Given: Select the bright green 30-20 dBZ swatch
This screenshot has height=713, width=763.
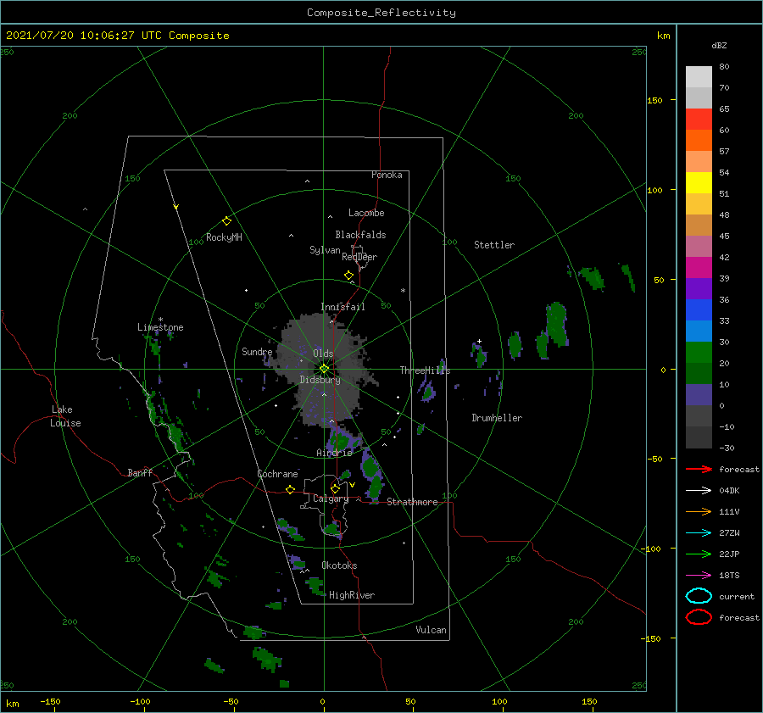Looking at the screenshot, I should pyautogui.click(x=699, y=353).
